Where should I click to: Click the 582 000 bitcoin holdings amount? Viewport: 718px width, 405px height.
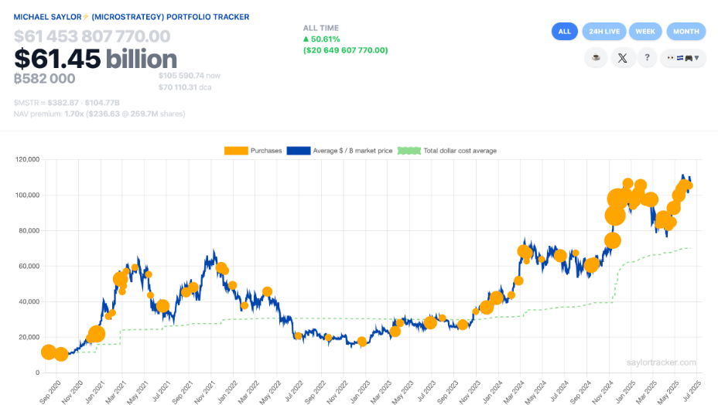(45, 79)
